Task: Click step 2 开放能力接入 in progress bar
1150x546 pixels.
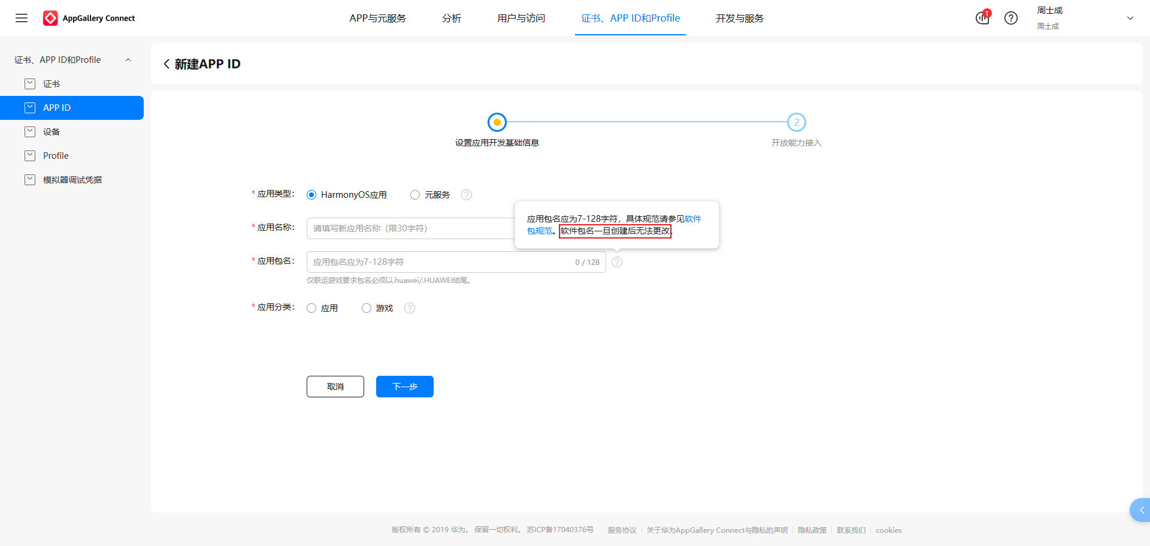Action: 796,122
